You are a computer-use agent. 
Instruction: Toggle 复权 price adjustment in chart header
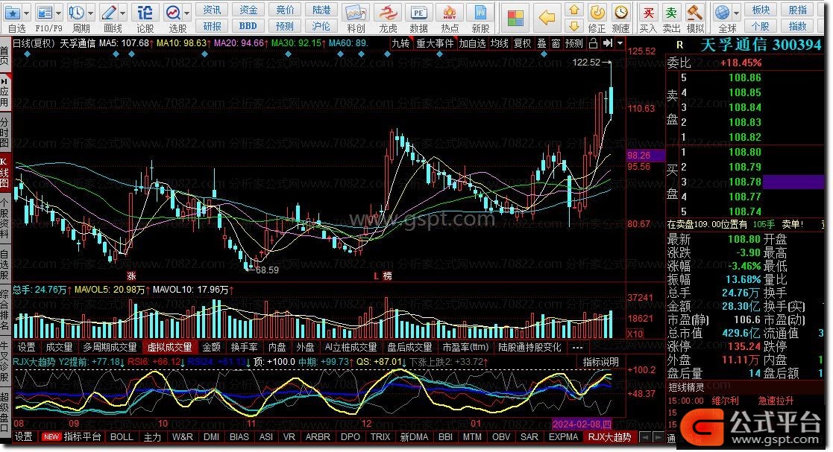point(522,43)
